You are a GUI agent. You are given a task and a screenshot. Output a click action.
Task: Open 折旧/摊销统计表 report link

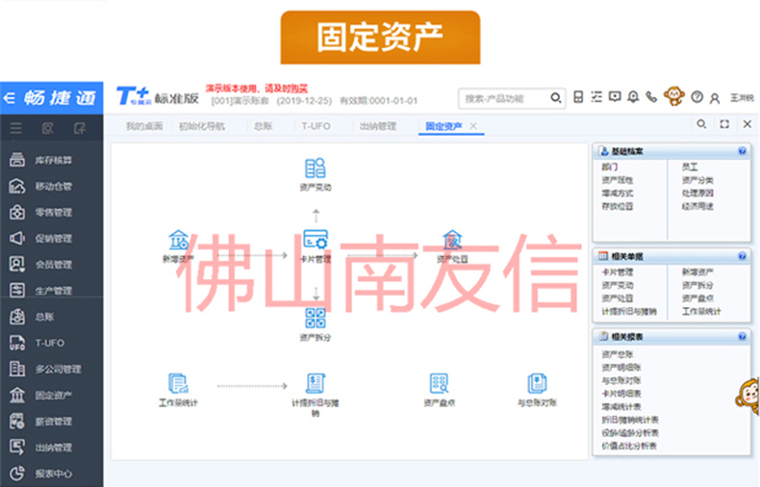[x=630, y=420]
